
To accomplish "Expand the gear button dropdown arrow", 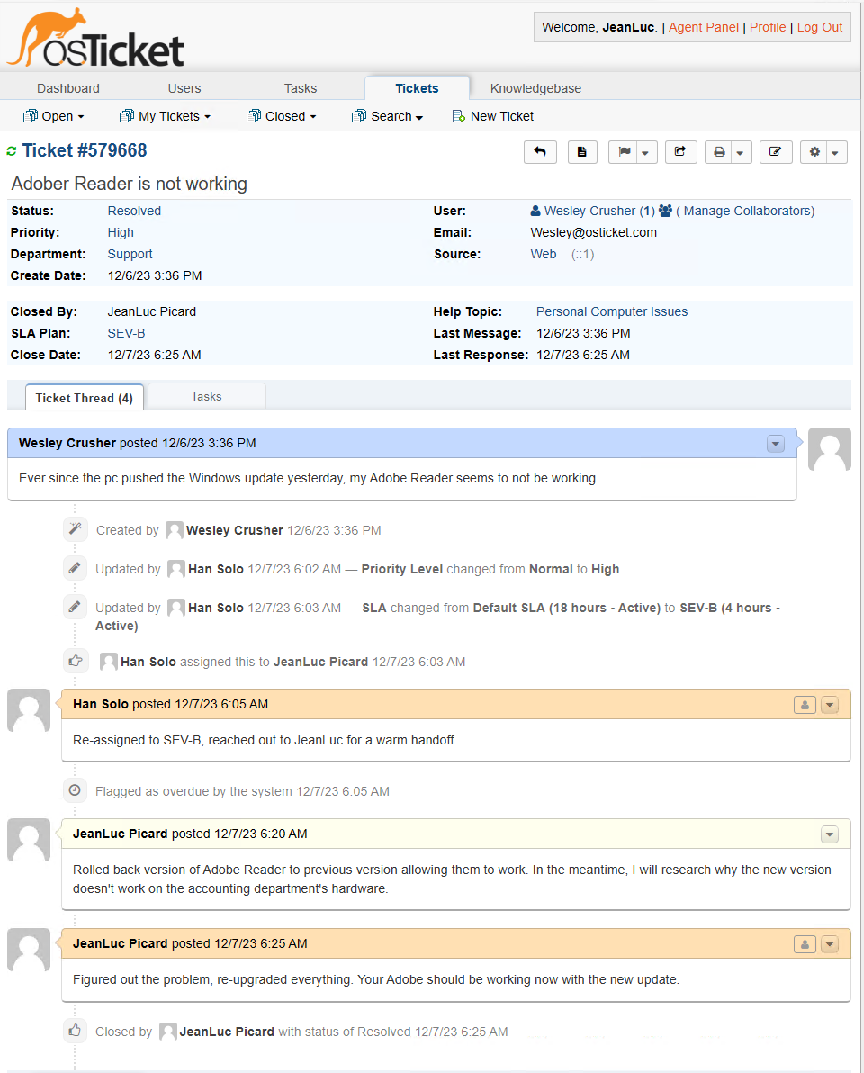I will pos(836,152).
